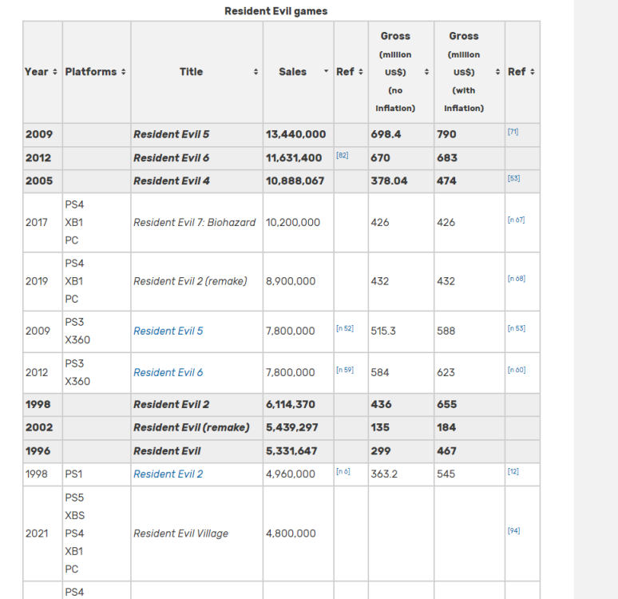
Task: Sort by last Ref column arrows
Action: point(533,72)
